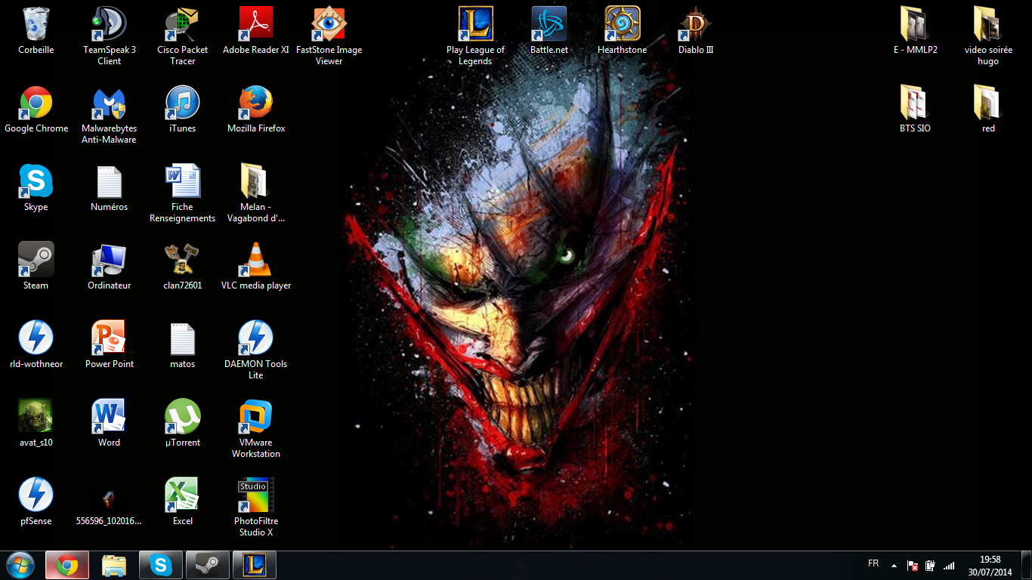1032x580 pixels.
Task: Select the matos text file
Action: 182,338
